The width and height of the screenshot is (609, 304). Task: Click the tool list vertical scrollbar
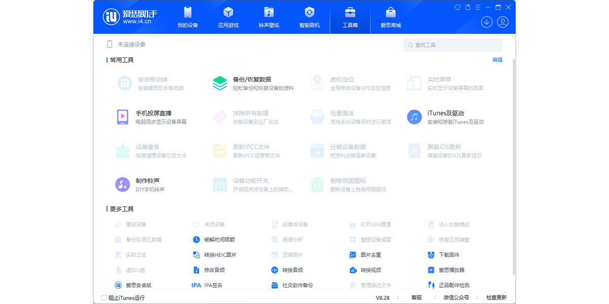click(x=514, y=167)
